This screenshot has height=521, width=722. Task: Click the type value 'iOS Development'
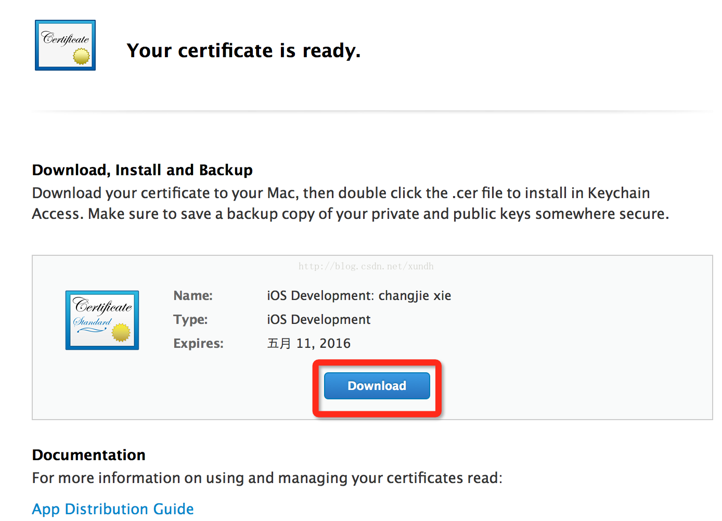click(x=318, y=319)
